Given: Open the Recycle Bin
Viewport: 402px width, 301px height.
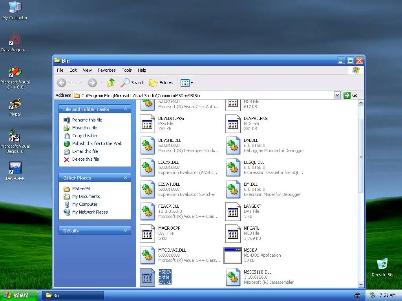Looking at the screenshot, I should [x=382, y=267].
